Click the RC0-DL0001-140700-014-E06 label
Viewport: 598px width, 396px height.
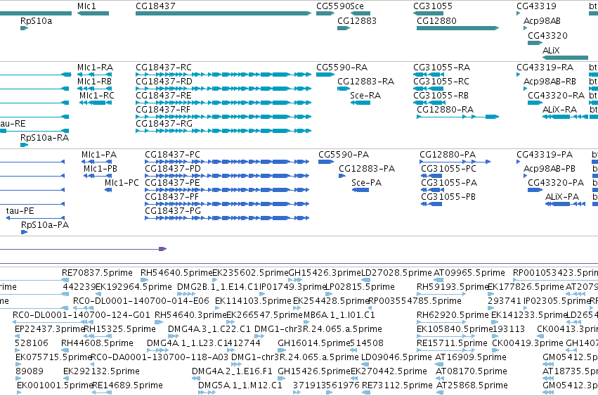[x=141, y=301]
